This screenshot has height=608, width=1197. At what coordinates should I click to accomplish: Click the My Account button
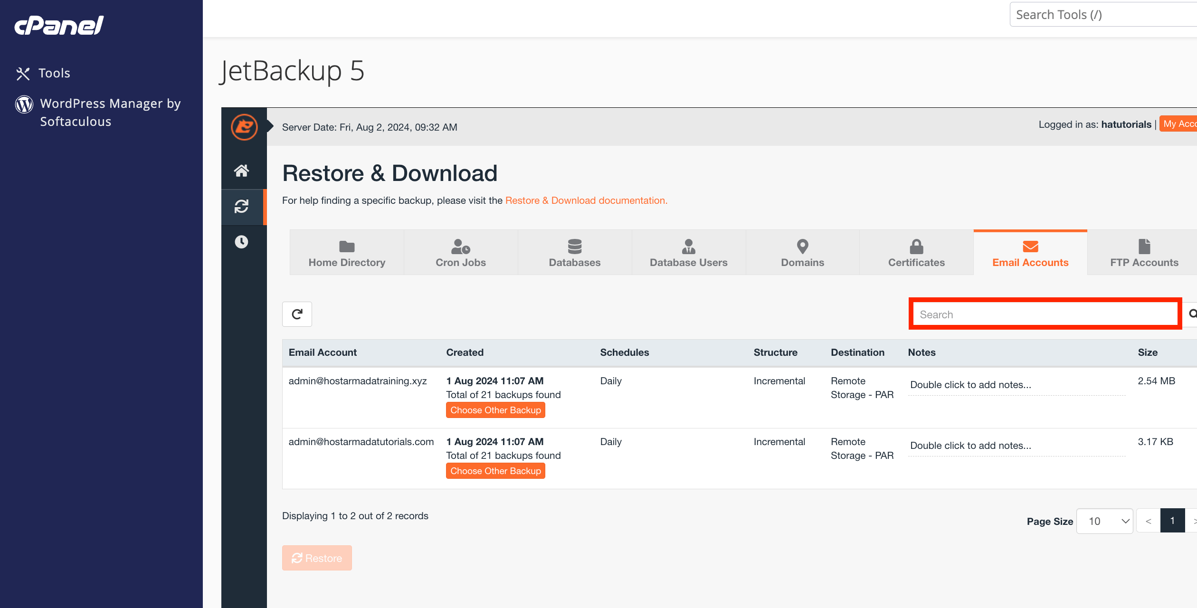1178,124
